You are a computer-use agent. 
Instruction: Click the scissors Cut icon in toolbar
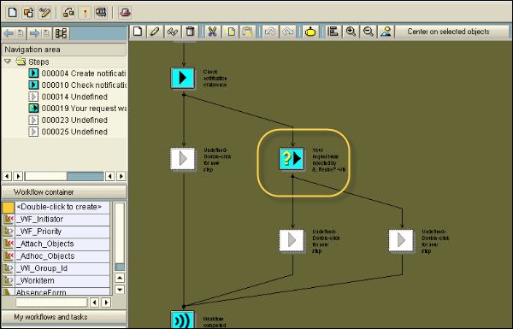[212, 32]
